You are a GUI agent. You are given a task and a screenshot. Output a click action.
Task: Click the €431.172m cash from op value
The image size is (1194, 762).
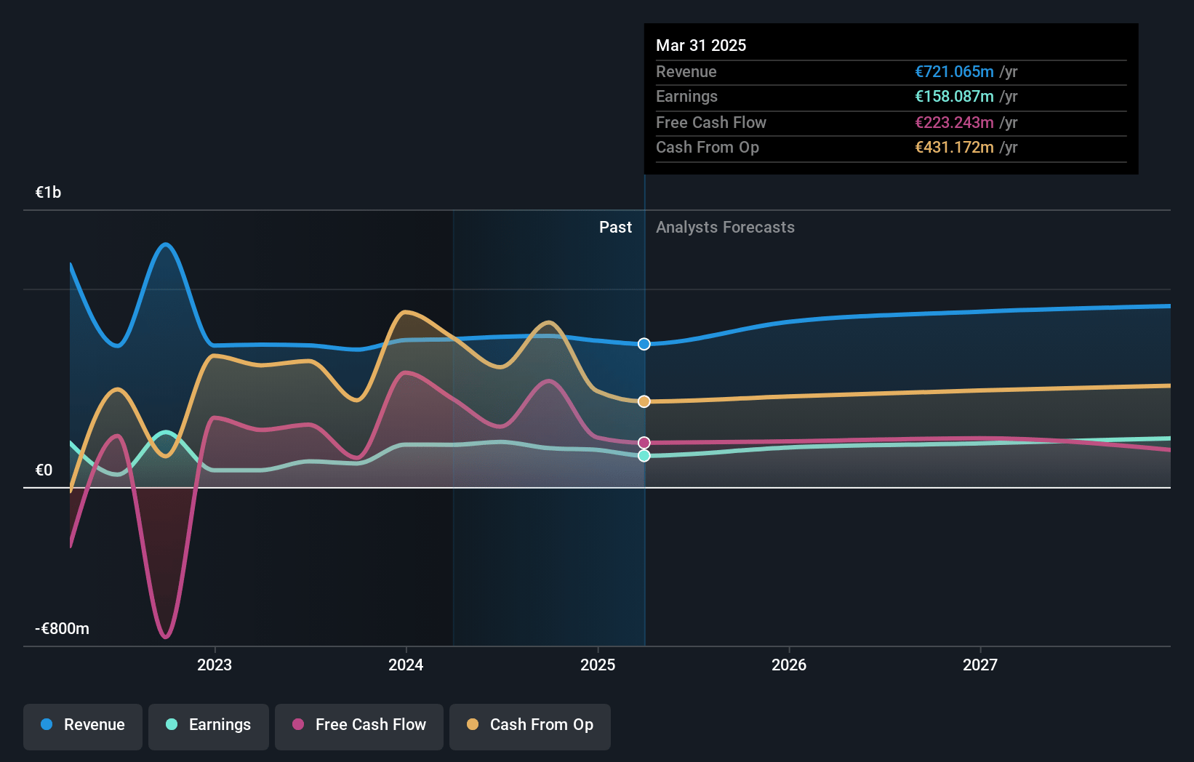point(954,147)
